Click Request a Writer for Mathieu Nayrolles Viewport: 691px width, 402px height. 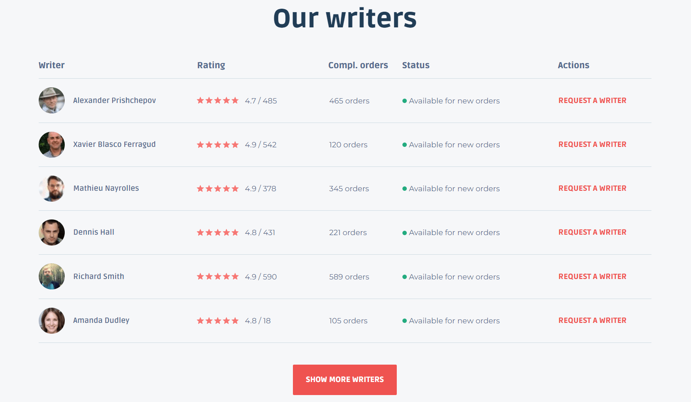592,188
